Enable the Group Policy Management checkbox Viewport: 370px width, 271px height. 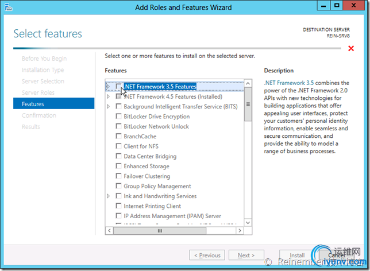118,186
